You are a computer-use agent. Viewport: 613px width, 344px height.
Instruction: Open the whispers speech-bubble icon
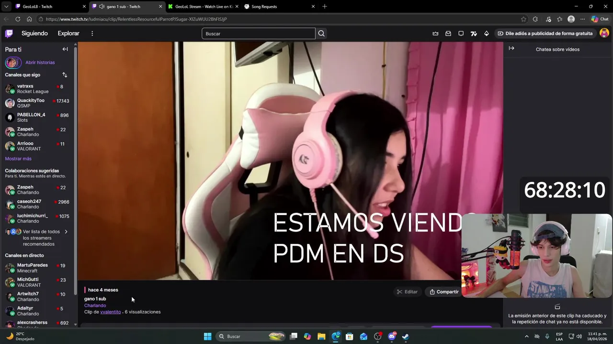461,33
